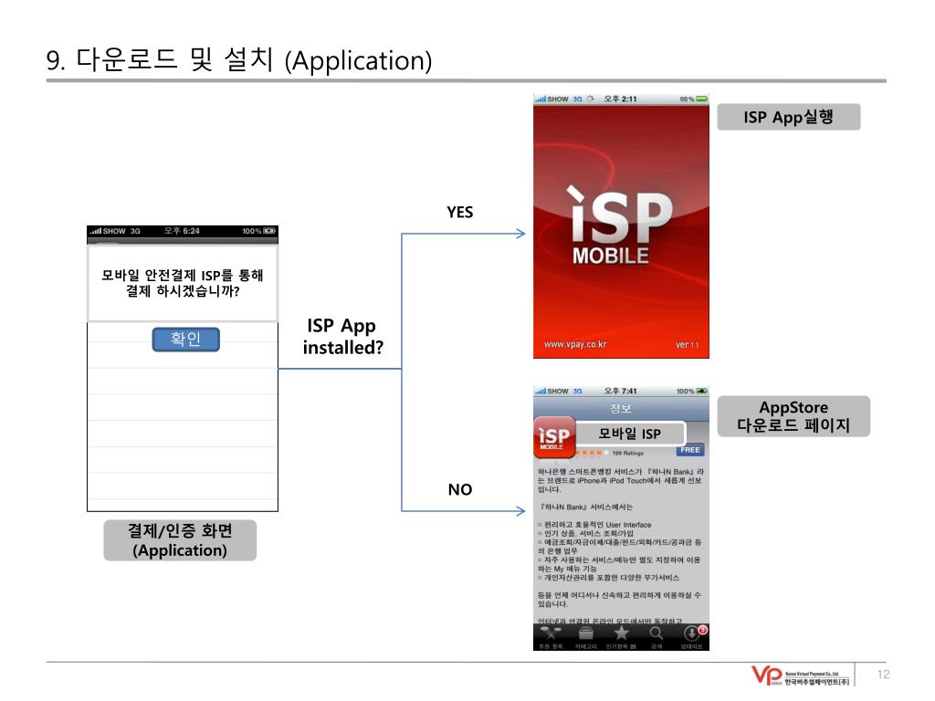This screenshot has height=701, width=935.
Task: Click the ISP App실행 label
Action: [788, 117]
